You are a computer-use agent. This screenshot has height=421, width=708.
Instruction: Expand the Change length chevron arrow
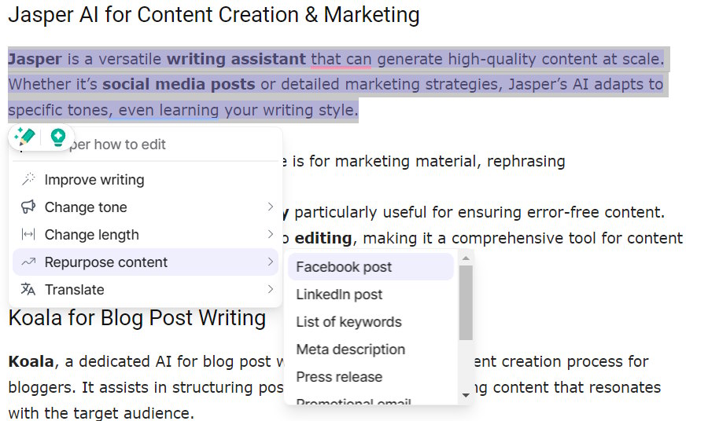(270, 234)
